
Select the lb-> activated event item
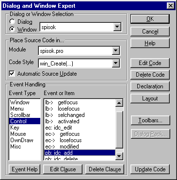pos(80,121)
